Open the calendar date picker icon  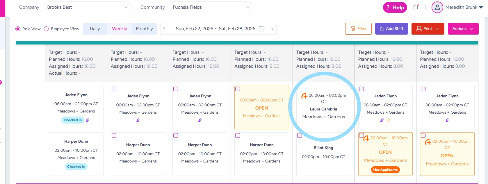click(262, 29)
